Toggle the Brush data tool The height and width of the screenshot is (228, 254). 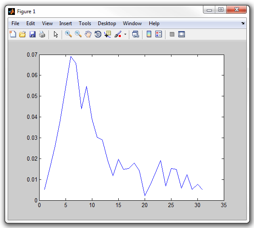pos(118,34)
